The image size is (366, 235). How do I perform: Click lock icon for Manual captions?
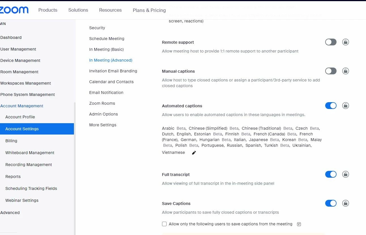(345, 71)
